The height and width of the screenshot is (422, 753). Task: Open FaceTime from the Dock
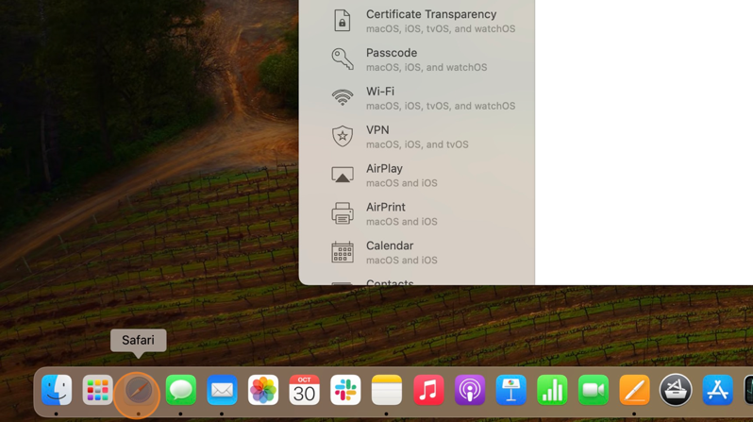point(594,390)
